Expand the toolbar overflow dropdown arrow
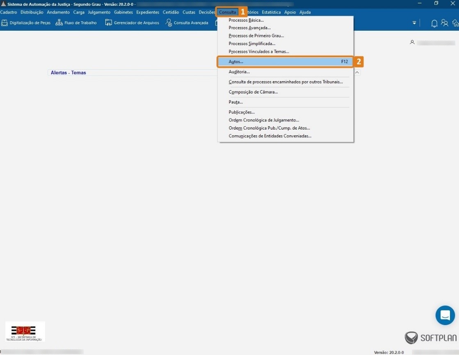459x355 pixels. click(x=414, y=23)
